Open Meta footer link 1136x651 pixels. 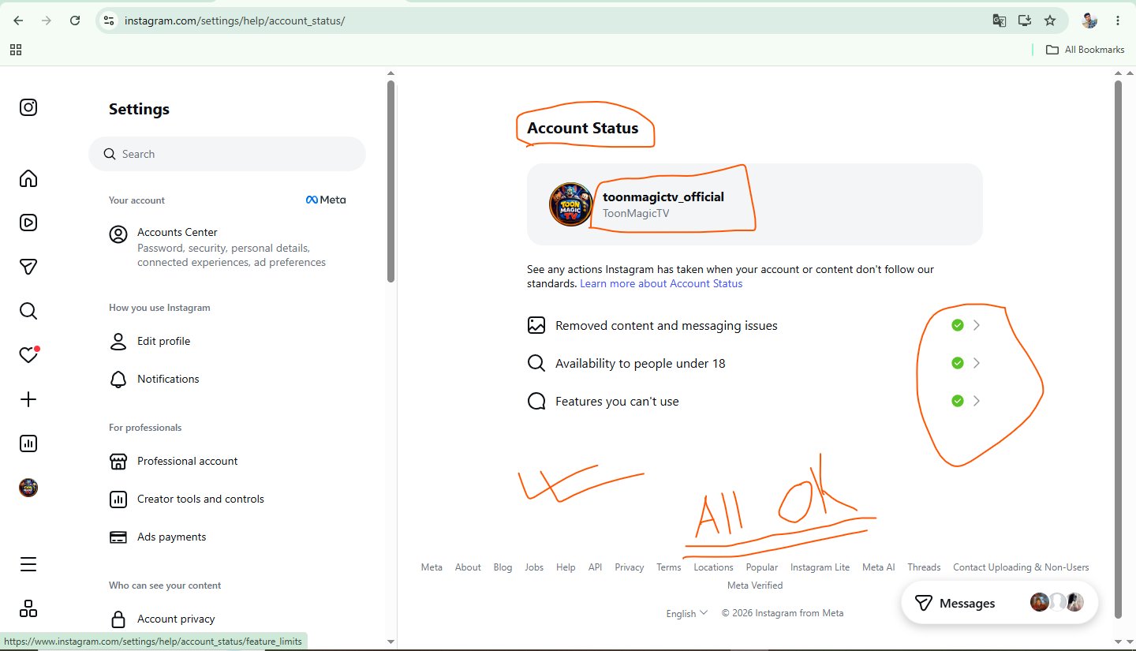(x=432, y=567)
